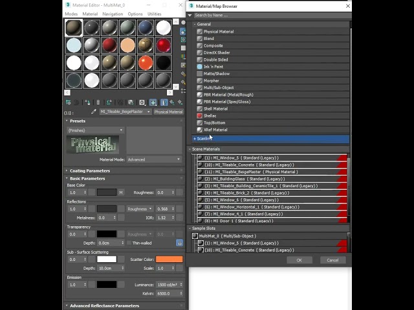This screenshot has height=310, width=414.
Task: Click the Luminance 1500 cd/m² field
Action: 168,285
